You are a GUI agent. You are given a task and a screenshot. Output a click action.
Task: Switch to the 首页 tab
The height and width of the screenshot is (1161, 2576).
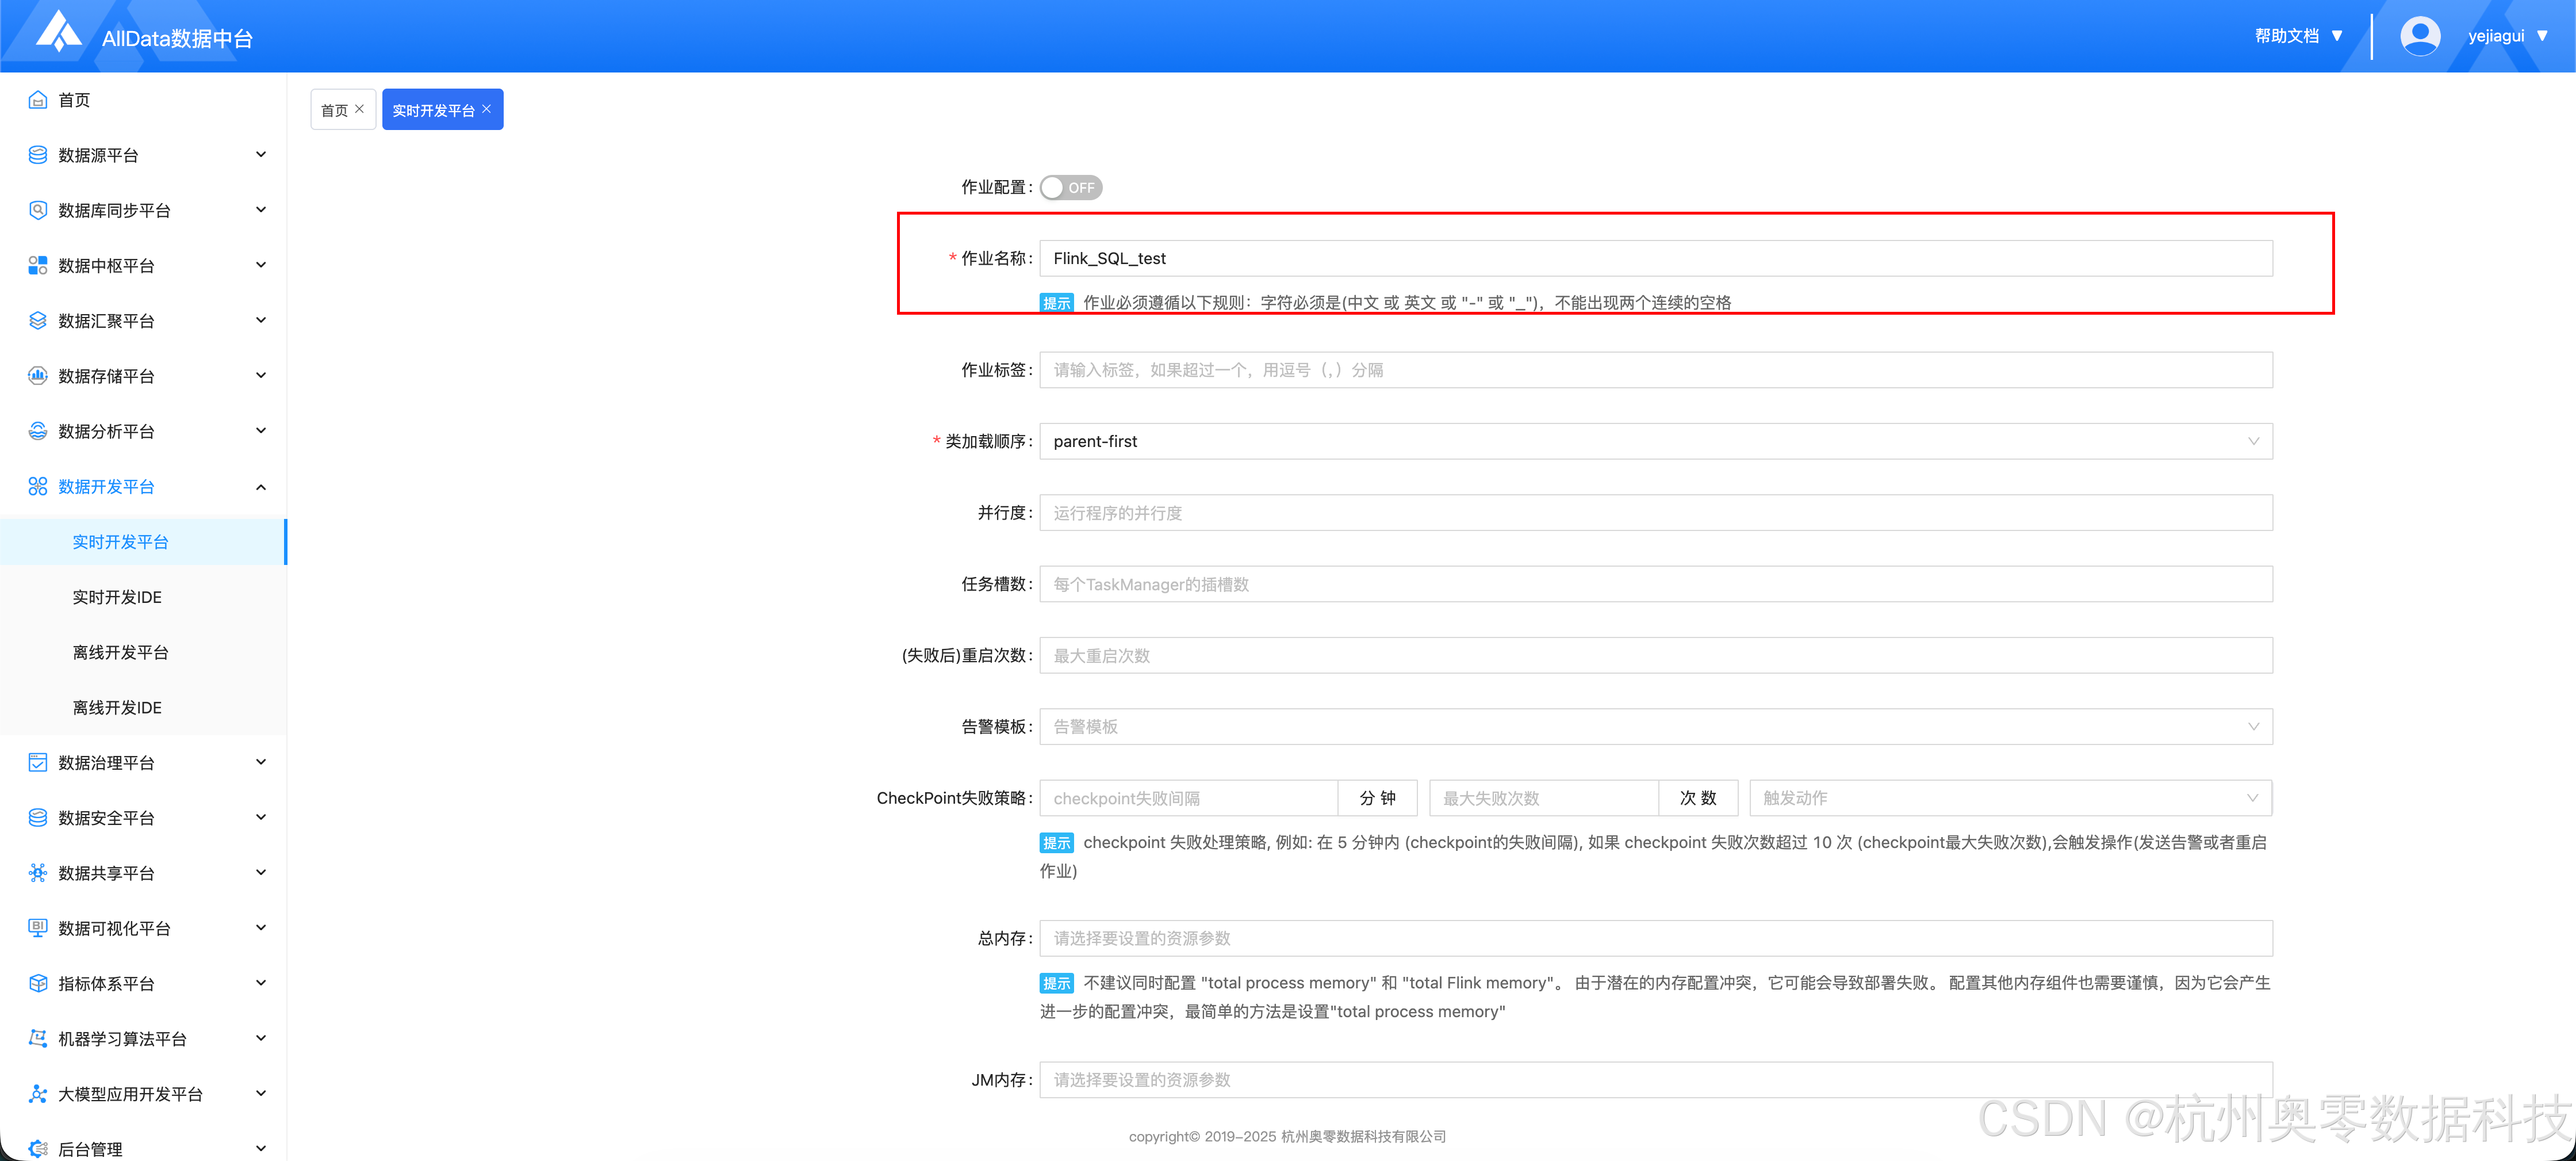coord(335,109)
